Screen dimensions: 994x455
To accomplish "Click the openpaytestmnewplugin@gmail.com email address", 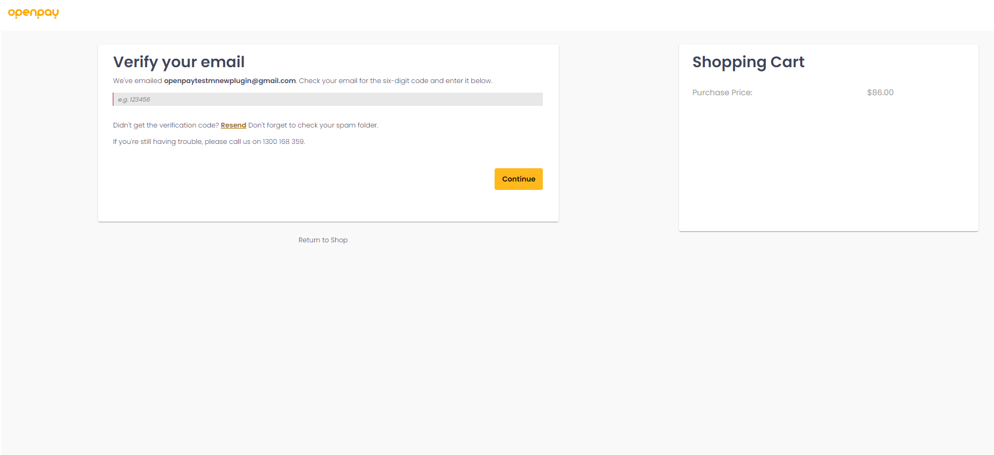I will pos(229,81).
